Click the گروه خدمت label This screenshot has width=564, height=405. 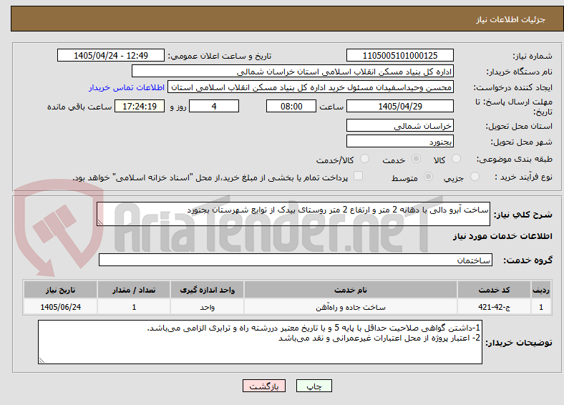click(527, 260)
